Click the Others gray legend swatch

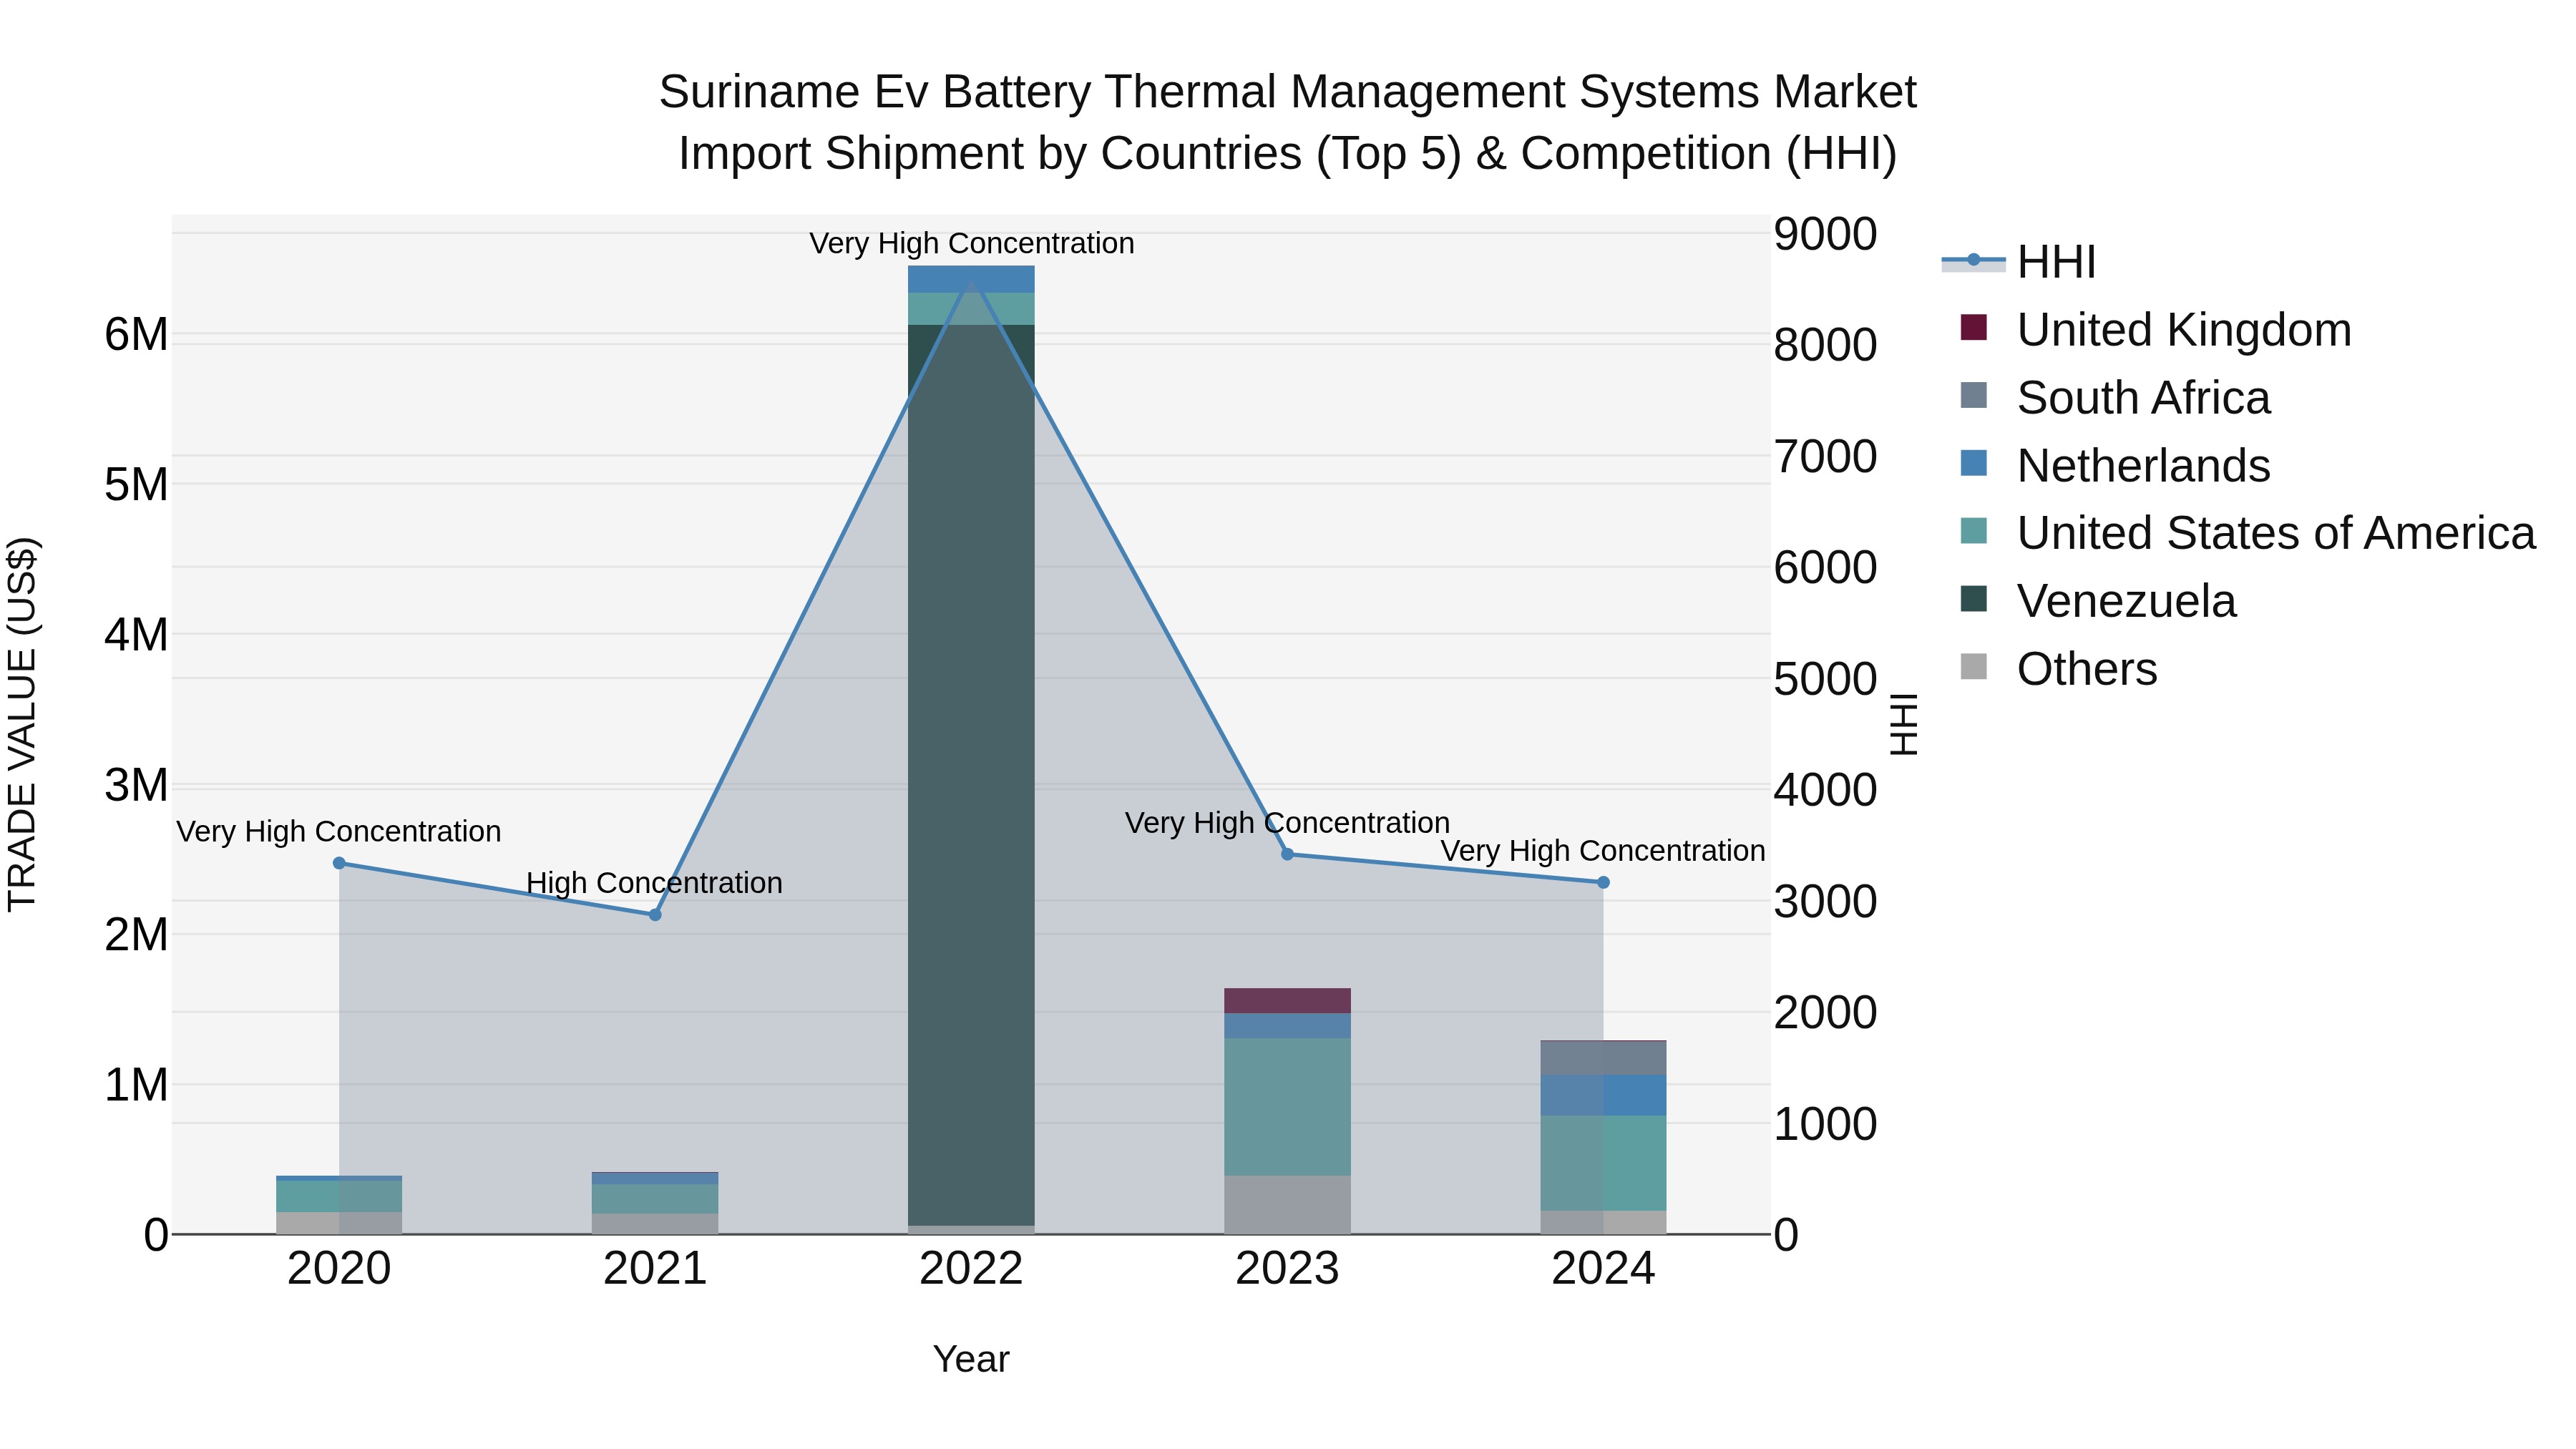1974,666
